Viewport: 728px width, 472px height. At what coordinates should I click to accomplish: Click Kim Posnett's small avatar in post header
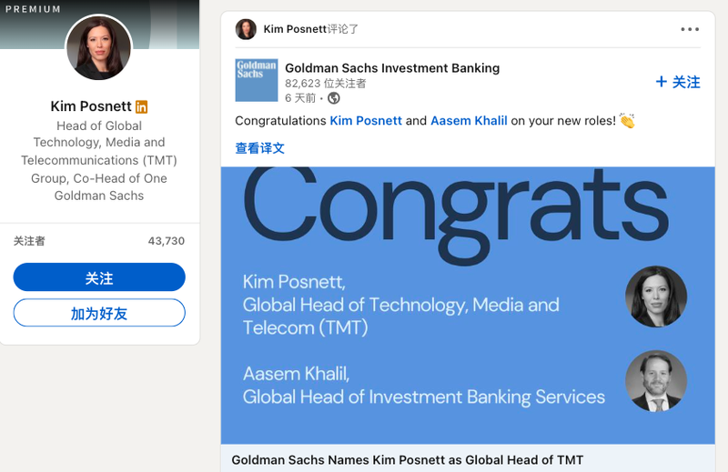246,29
